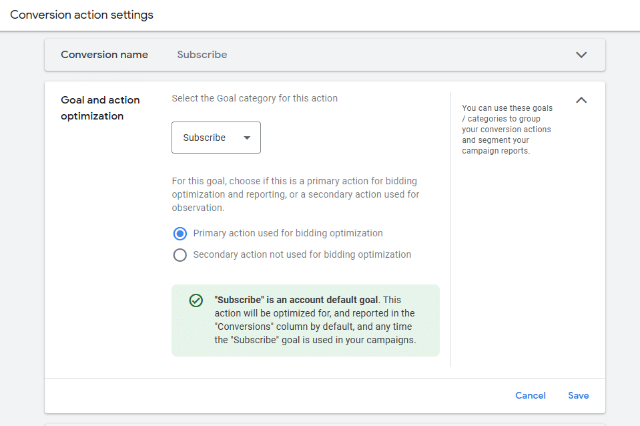Viewport: 640px width, 426px height.
Task: Click the green checkmark icon
Action: pos(196,300)
